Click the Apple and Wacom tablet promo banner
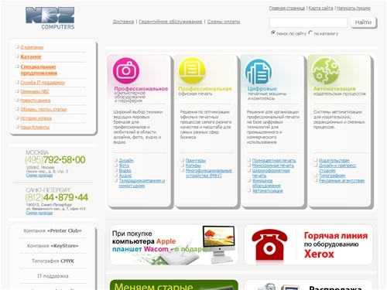Screen dimensions: 387x290 (174, 244)
